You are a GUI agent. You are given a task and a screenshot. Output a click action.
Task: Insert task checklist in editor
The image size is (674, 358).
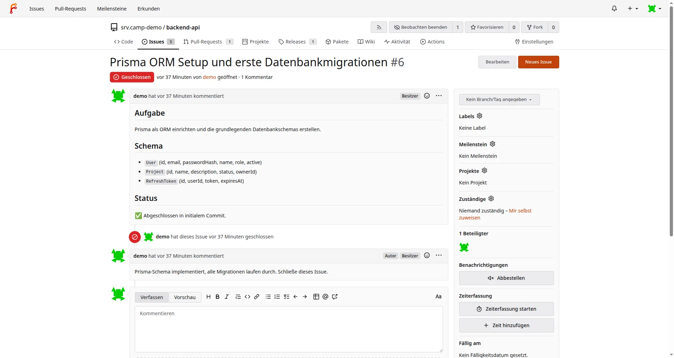(286, 297)
